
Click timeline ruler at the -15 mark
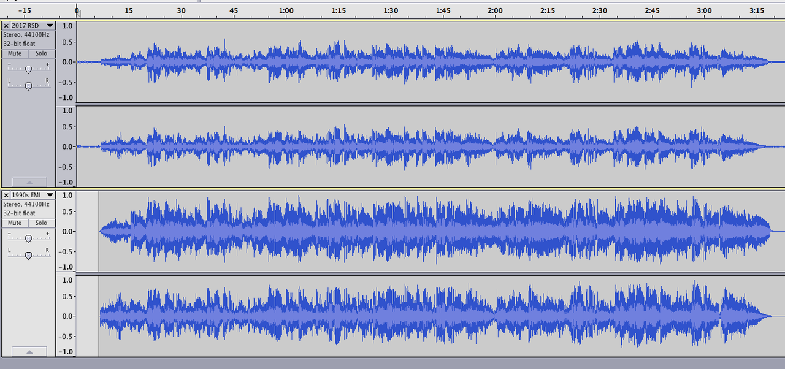coord(25,10)
